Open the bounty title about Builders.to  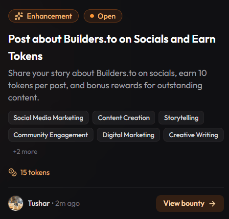[x=112, y=48]
